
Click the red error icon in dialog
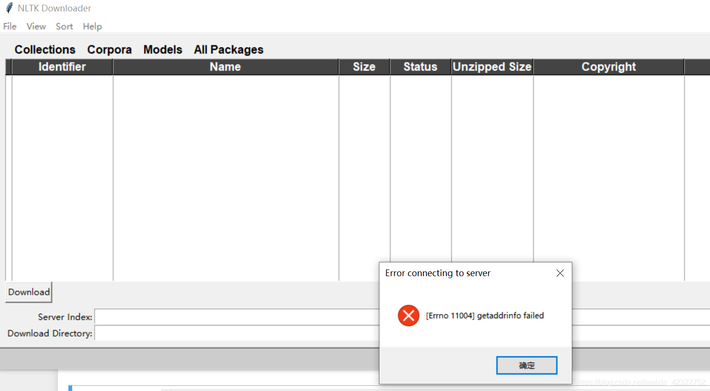408,316
